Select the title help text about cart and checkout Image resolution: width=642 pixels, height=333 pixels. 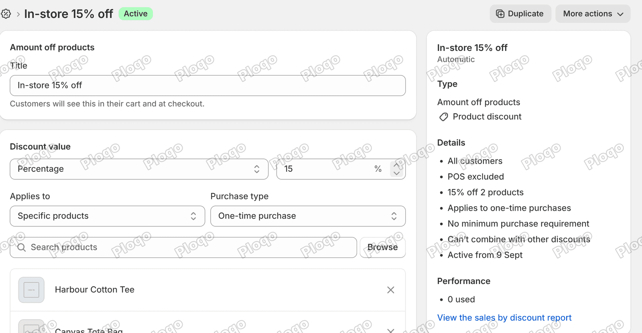click(x=107, y=104)
